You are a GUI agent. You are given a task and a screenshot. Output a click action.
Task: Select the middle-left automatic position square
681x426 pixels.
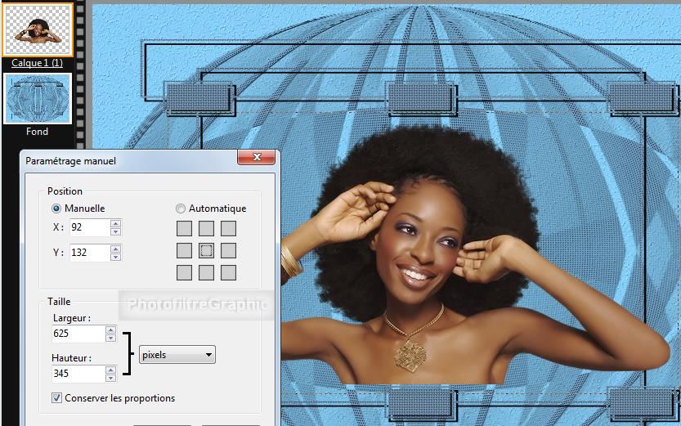[185, 251]
